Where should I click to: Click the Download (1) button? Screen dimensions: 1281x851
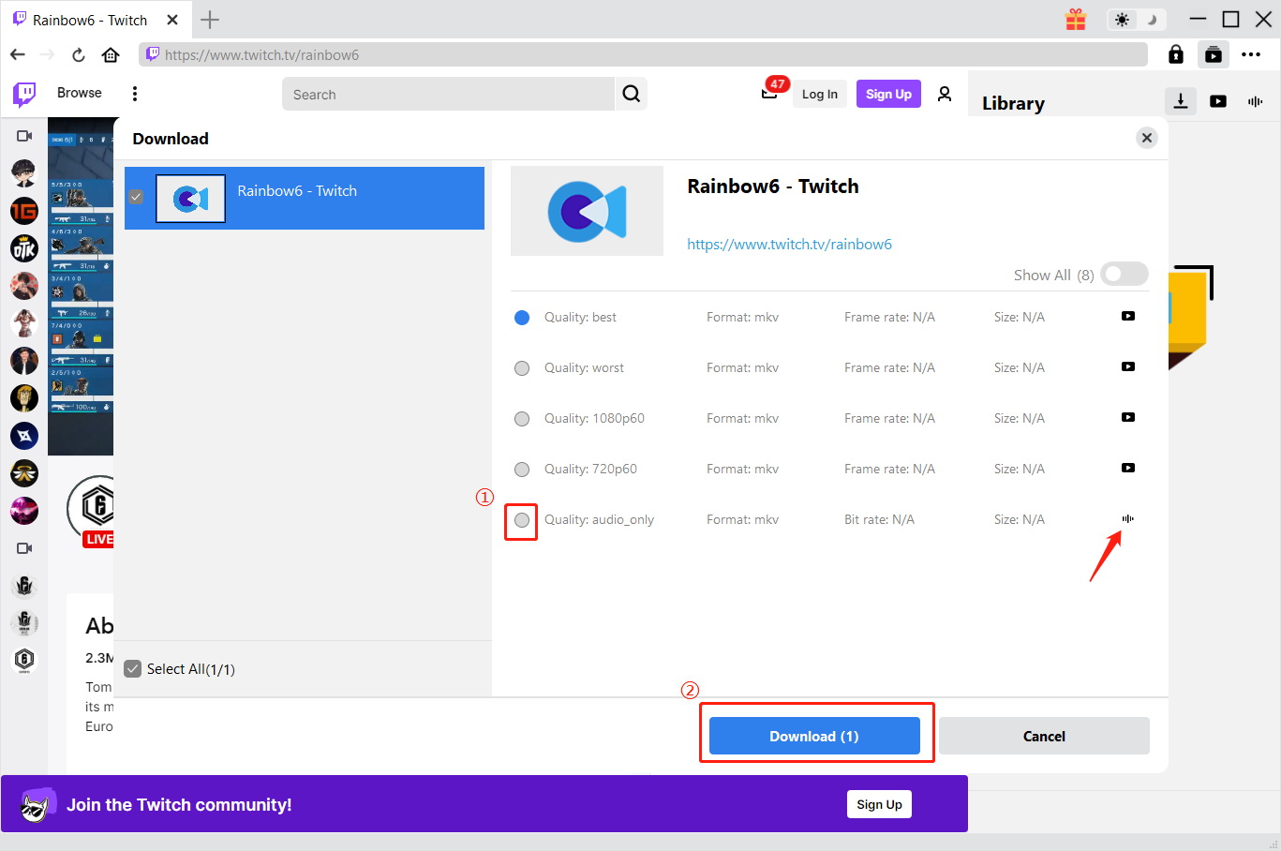[814, 736]
